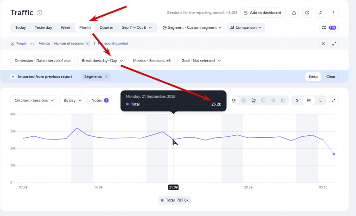Click the Clear button
This screenshot has width=356, height=216.
tap(331, 77)
